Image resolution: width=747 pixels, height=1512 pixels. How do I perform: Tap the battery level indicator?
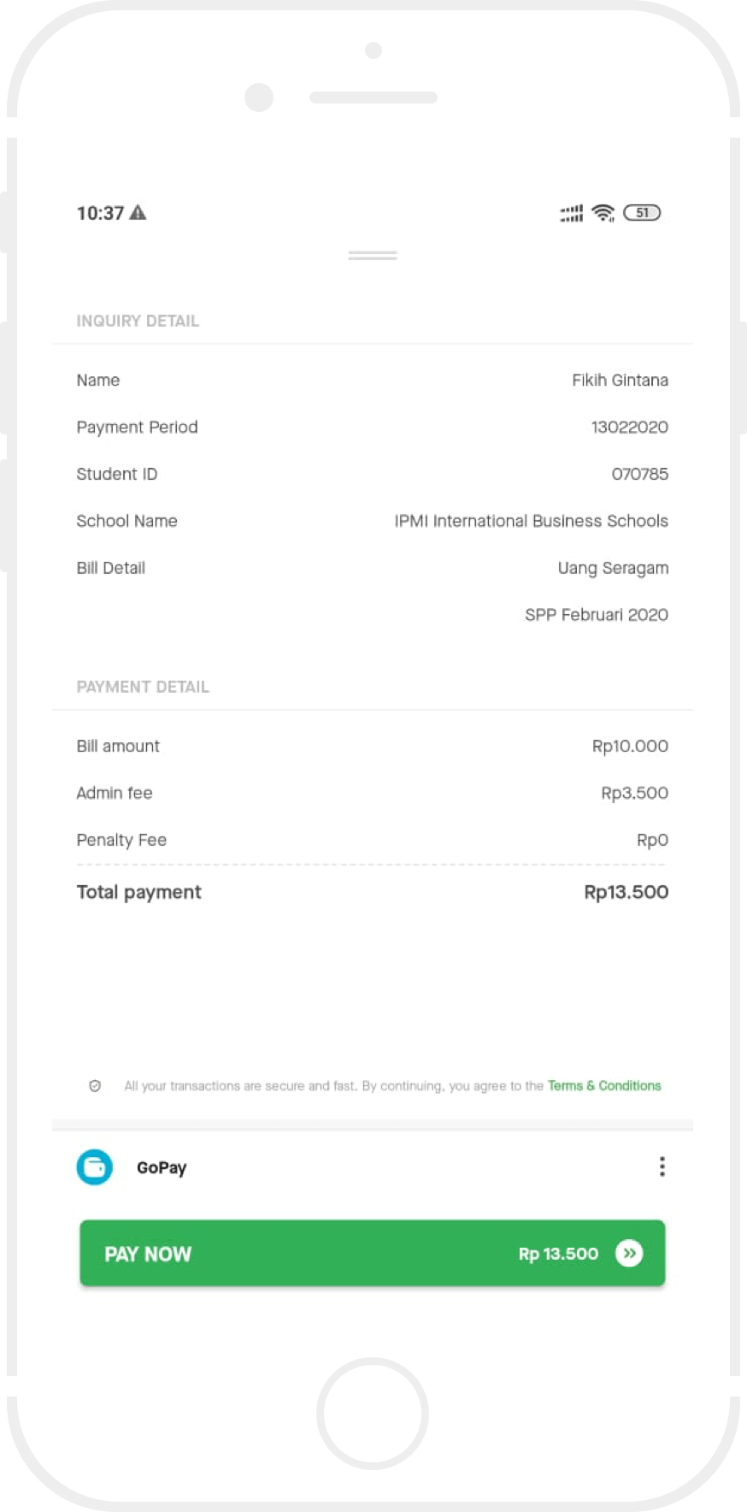[x=642, y=213]
